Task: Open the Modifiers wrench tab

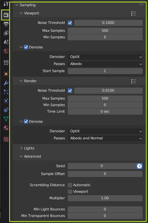Action: tap(6, 83)
